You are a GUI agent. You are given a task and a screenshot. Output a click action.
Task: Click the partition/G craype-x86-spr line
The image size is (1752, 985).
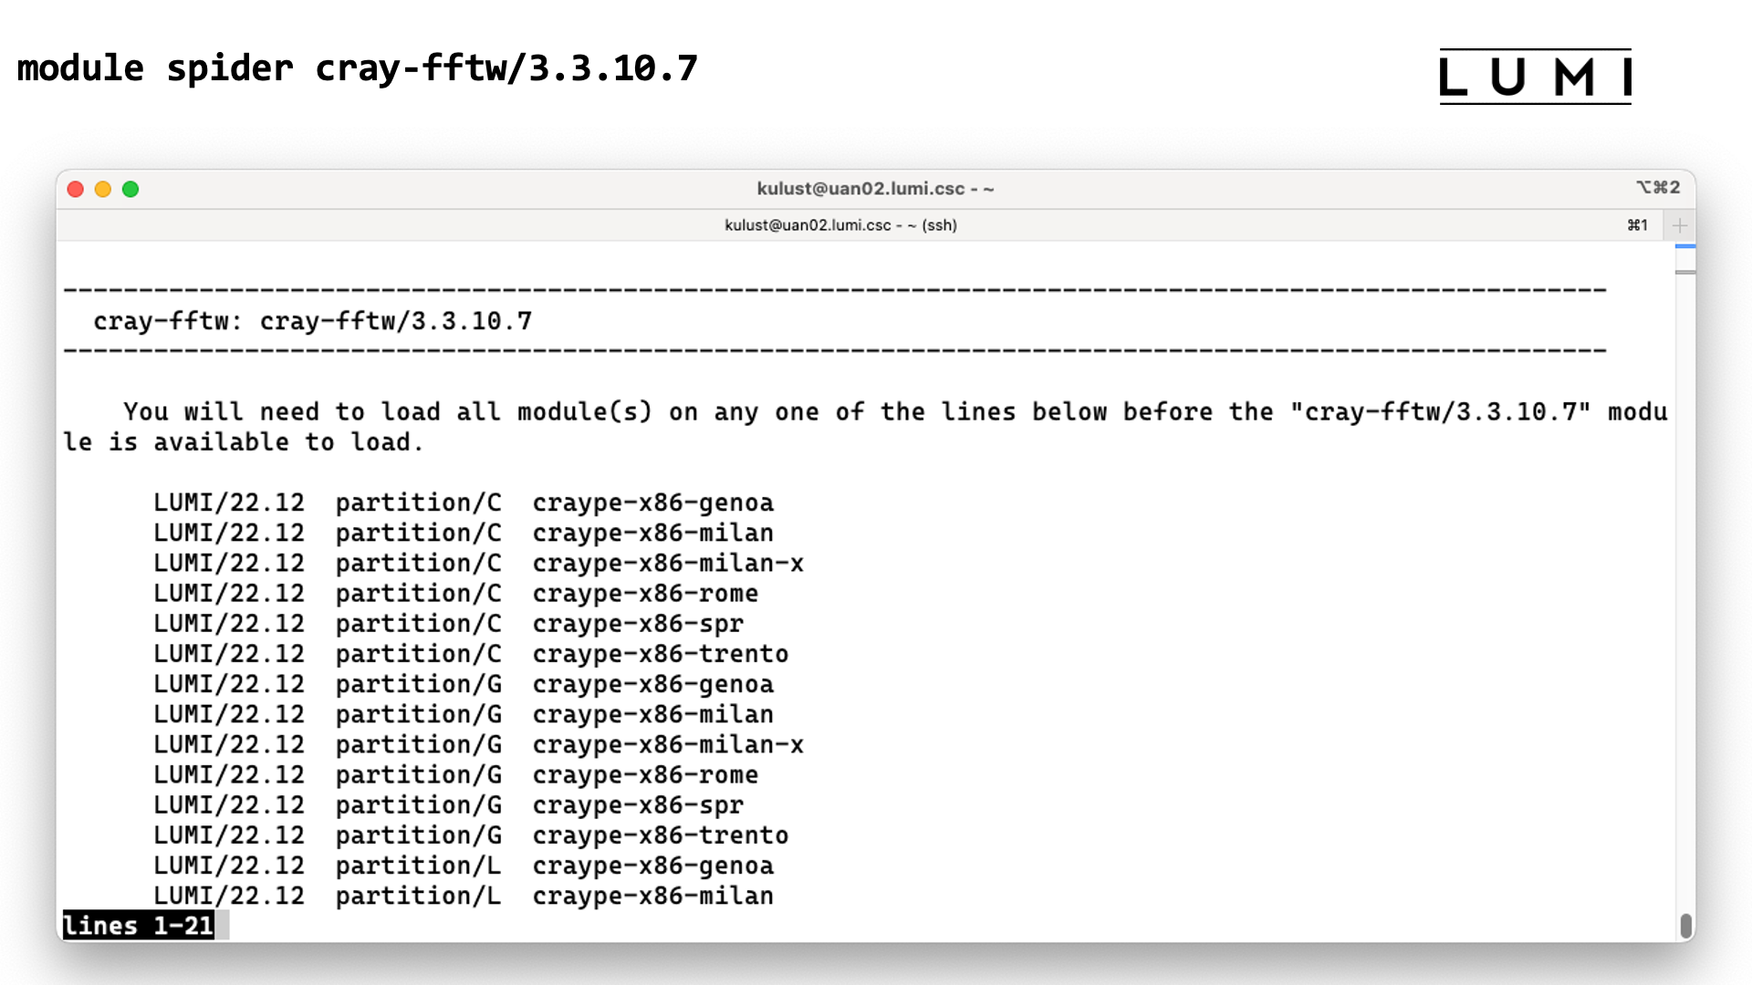448,805
